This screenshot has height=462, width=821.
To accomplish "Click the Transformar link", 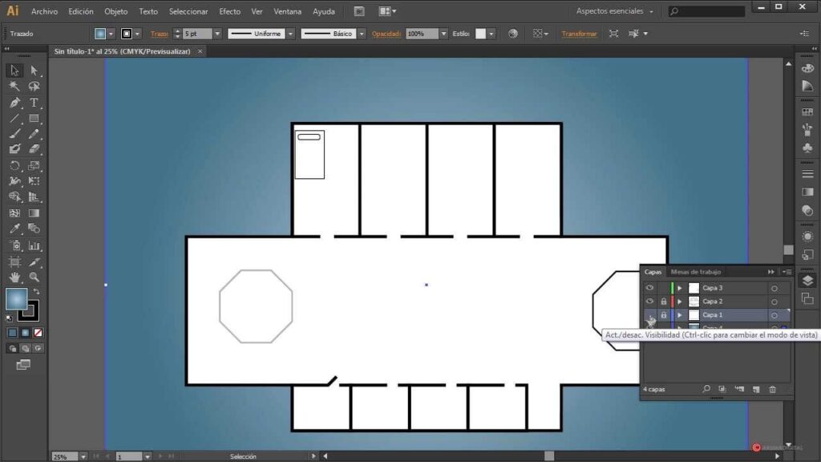I will (x=579, y=34).
